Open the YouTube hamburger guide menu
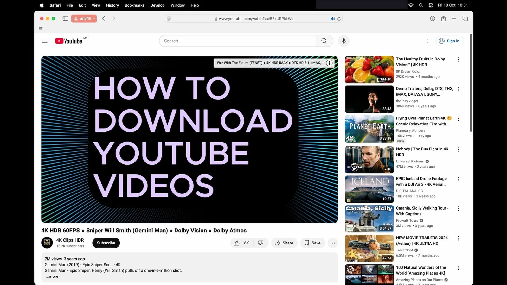507x285 pixels. click(x=45, y=41)
